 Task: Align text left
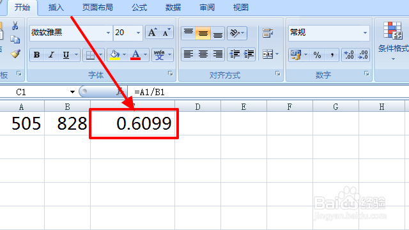[x=189, y=54]
